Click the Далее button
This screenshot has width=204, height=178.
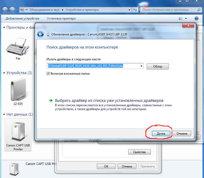coord(161,133)
